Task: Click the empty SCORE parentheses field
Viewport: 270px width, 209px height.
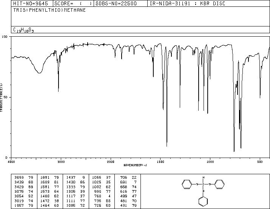Action: coord(86,4)
